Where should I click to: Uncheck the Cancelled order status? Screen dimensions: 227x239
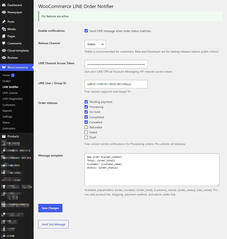pos(86,122)
